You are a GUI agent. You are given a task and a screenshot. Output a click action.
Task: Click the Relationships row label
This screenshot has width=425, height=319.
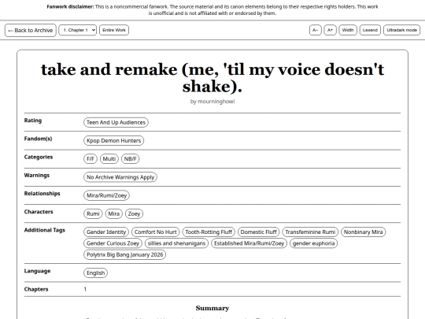coord(42,194)
